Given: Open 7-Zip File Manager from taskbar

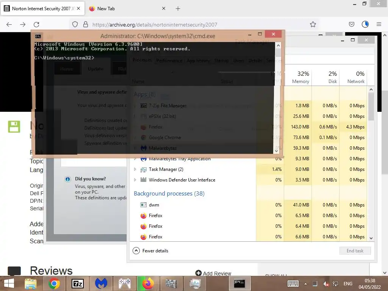Looking at the screenshot, I should [x=77, y=283].
